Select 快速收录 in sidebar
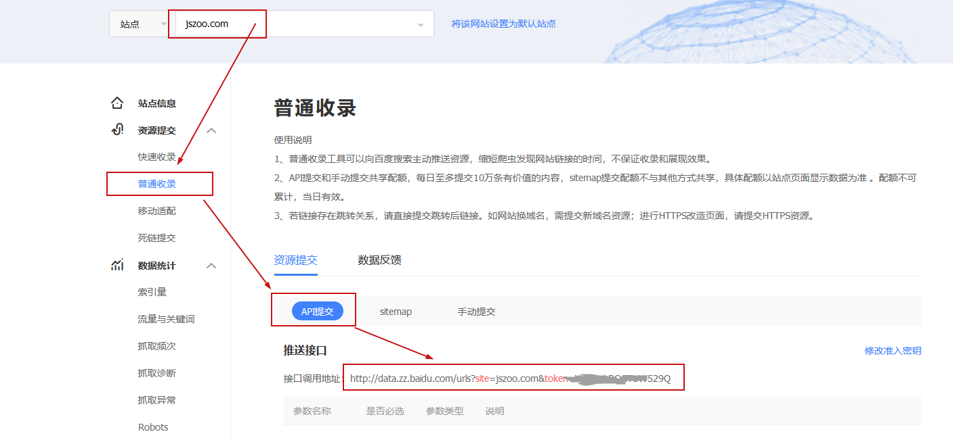Viewport: 953px width, 440px height. (x=157, y=157)
